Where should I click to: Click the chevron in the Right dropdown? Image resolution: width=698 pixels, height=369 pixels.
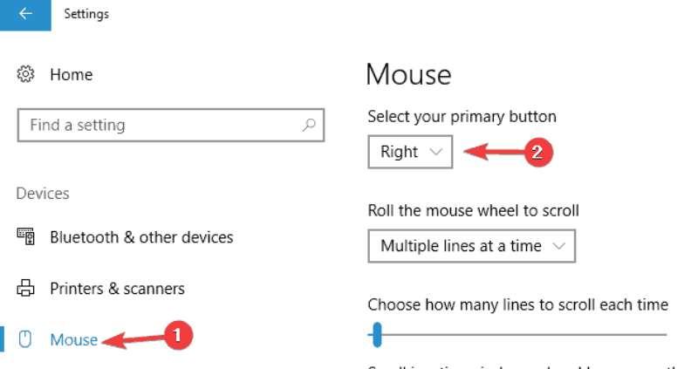click(435, 152)
